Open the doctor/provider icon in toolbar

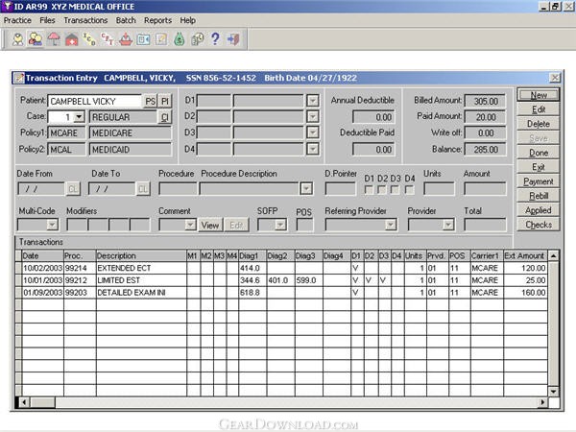17,39
